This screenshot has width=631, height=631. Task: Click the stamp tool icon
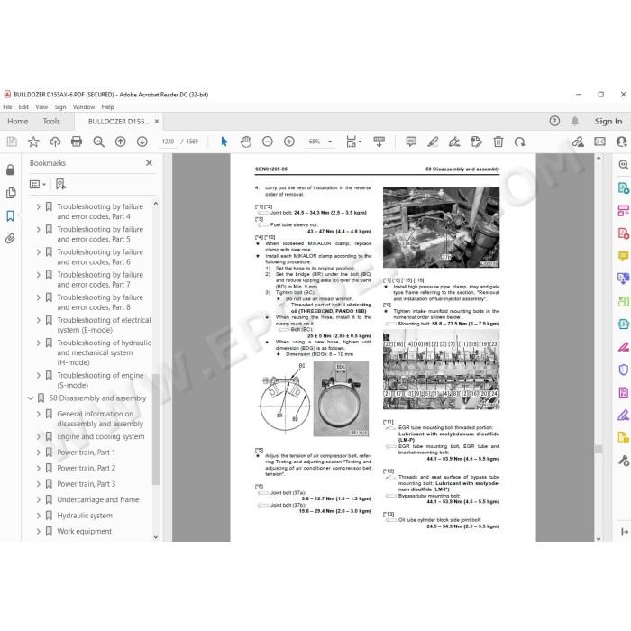[476, 142]
